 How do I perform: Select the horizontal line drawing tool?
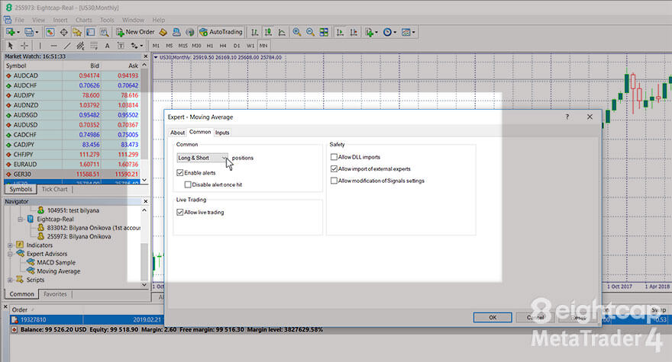tap(53, 46)
